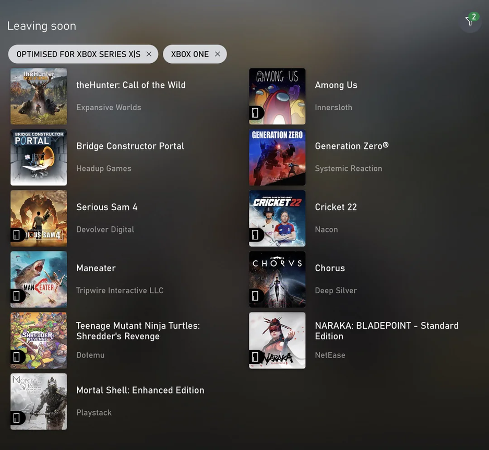Screen dimensions: 489x450
Task: Select 'NARAKA: BLADEPOINT - Standard Edition' title
Action: (387, 331)
